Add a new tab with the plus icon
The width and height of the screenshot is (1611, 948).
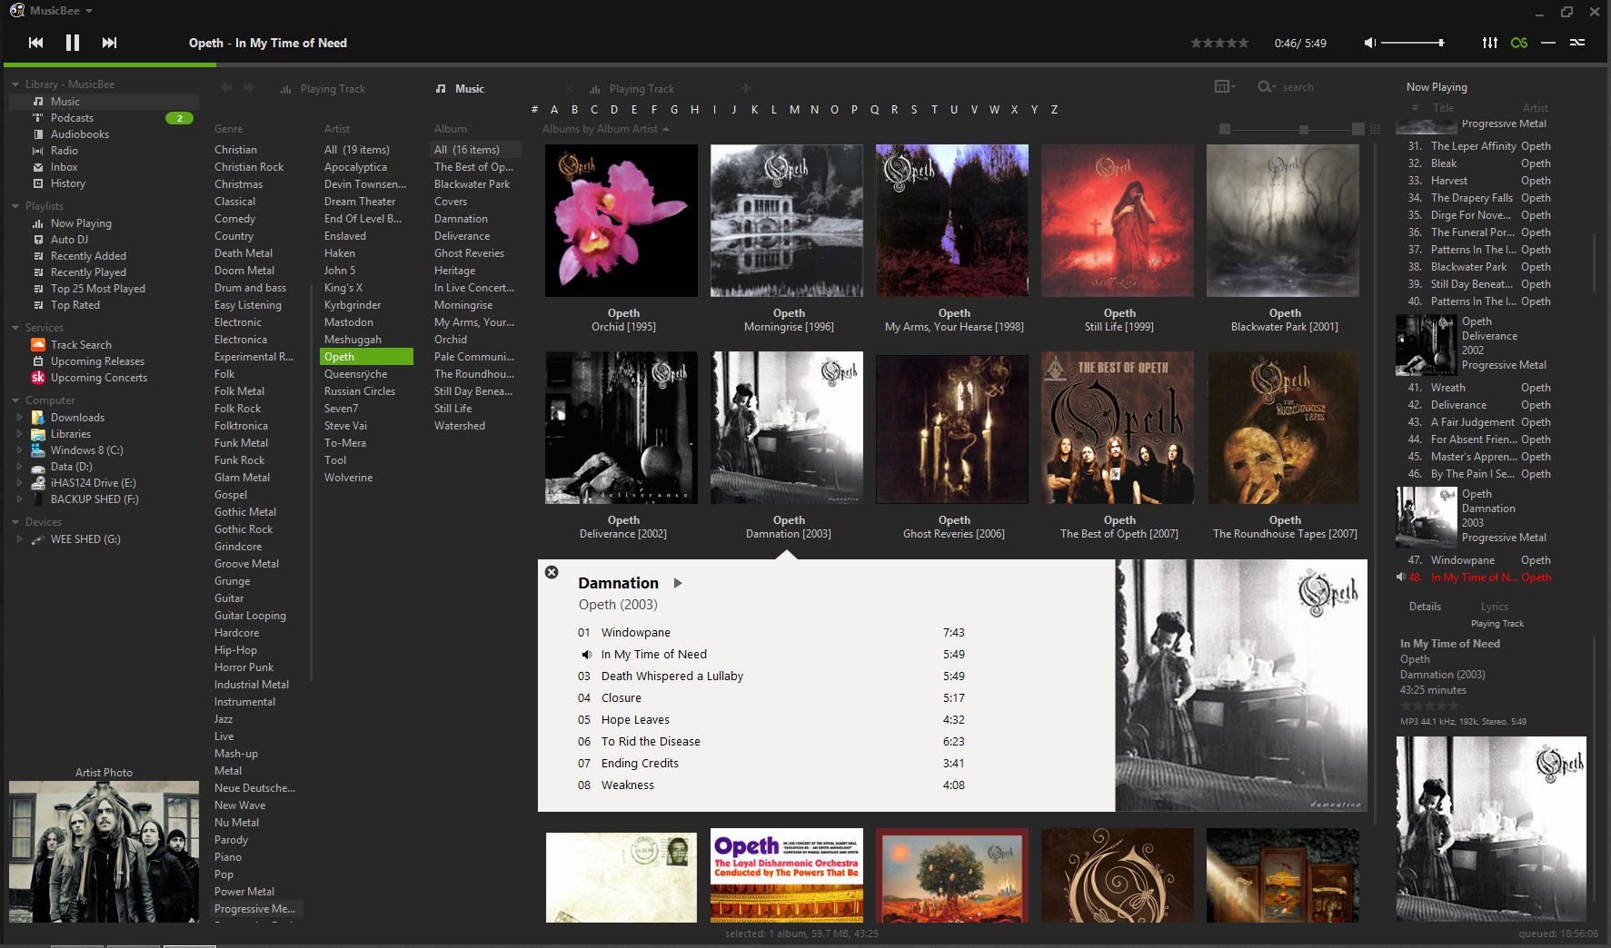(x=746, y=88)
